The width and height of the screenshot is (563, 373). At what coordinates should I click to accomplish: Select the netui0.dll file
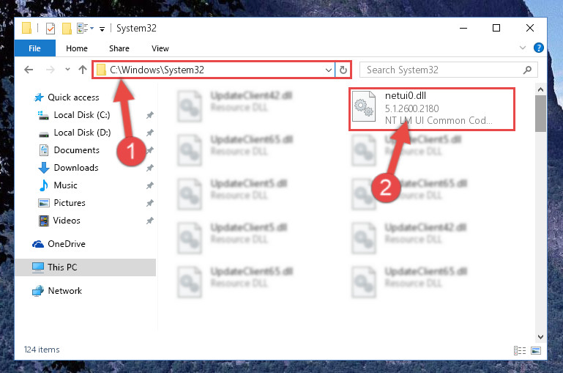point(432,109)
